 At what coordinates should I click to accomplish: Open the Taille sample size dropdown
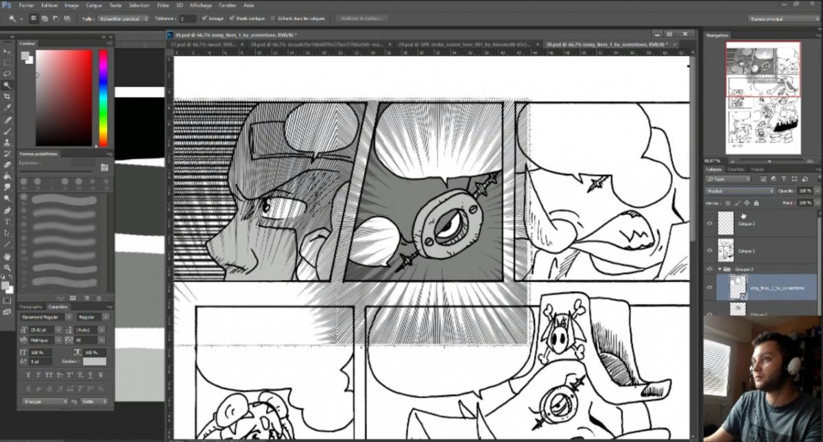point(123,19)
